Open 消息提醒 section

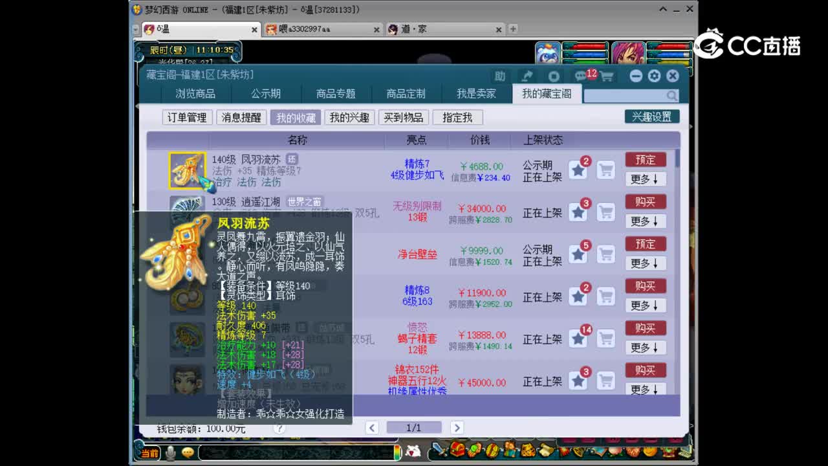coord(241,117)
